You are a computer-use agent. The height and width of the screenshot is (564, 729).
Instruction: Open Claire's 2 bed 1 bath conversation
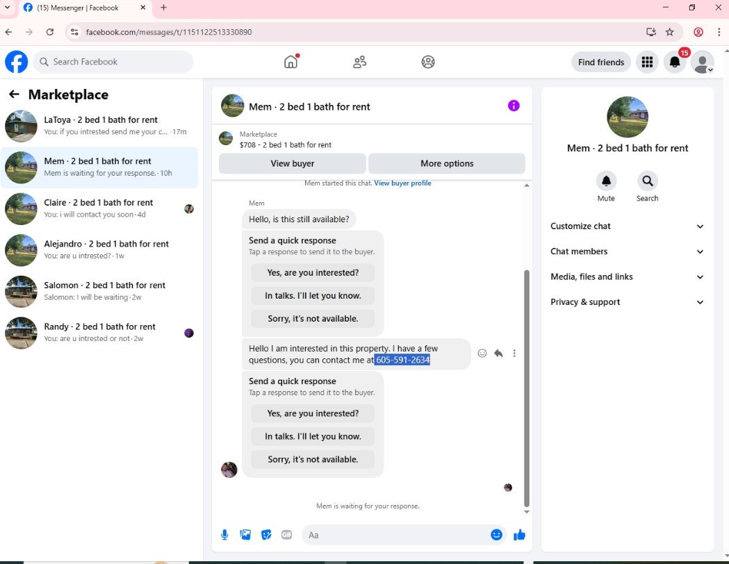[x=99, y=208]
